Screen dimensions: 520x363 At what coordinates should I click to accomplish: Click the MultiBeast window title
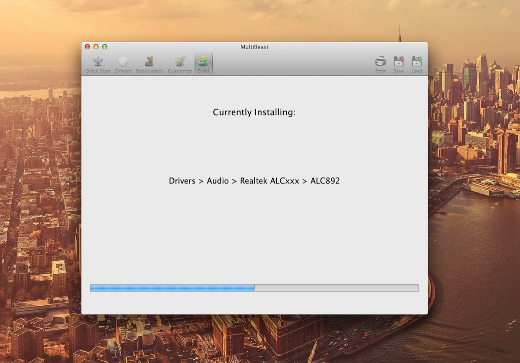pyautogui.click(x=254, y=47)
